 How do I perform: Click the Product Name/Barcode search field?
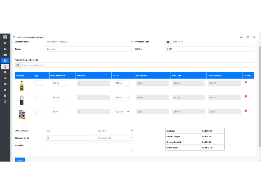pos(137,65)
